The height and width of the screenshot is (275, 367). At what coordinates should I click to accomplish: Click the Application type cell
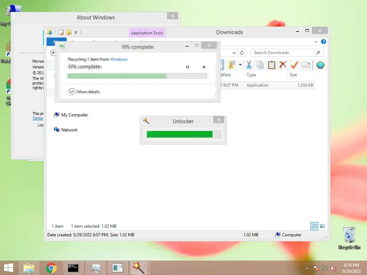[x=257, y=85]
